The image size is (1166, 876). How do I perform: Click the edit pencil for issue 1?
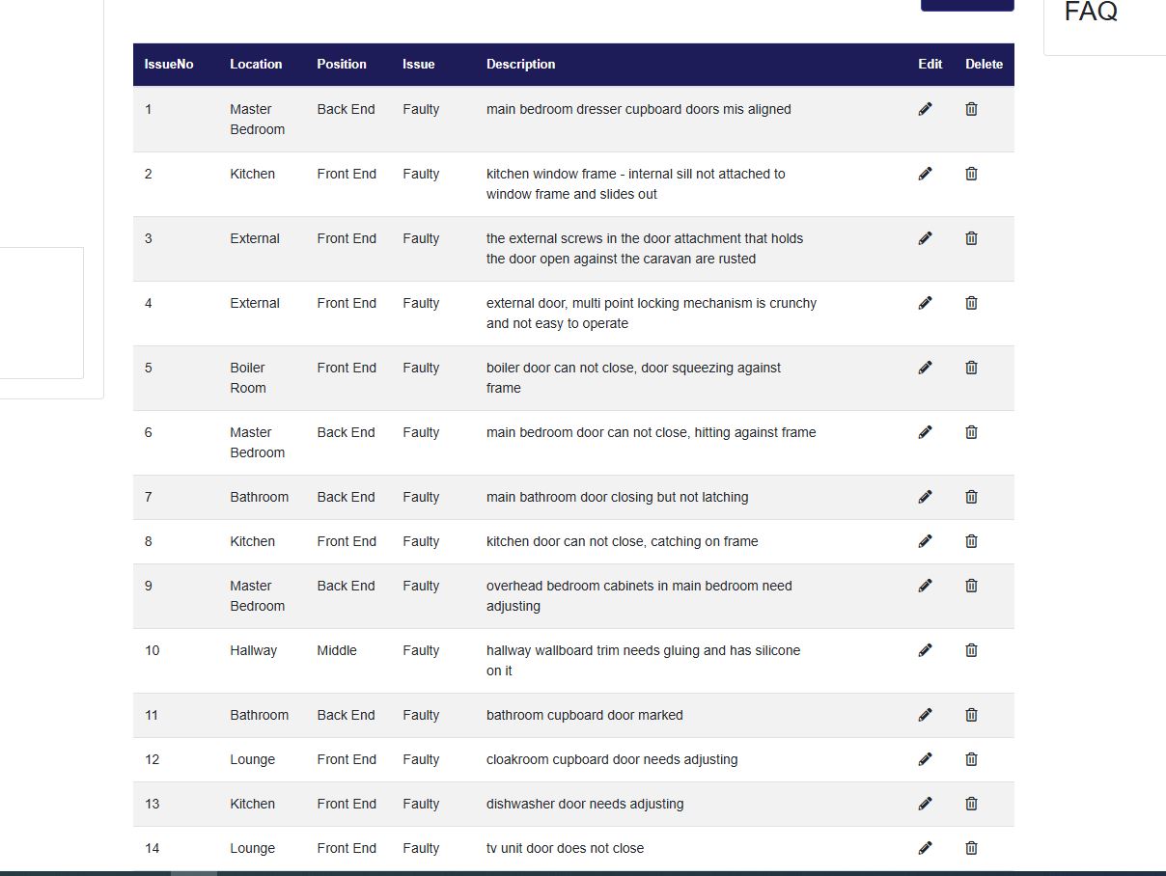[925, 109]
